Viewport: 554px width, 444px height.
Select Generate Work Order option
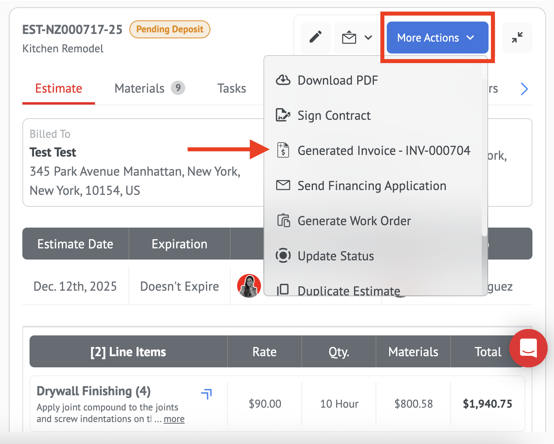click(354, 221)
